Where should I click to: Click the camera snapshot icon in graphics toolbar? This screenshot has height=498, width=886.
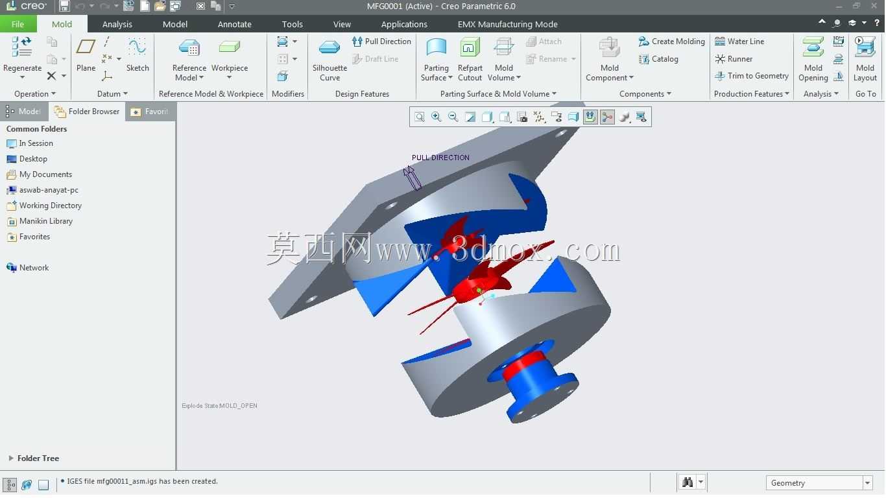click(522, 117)
